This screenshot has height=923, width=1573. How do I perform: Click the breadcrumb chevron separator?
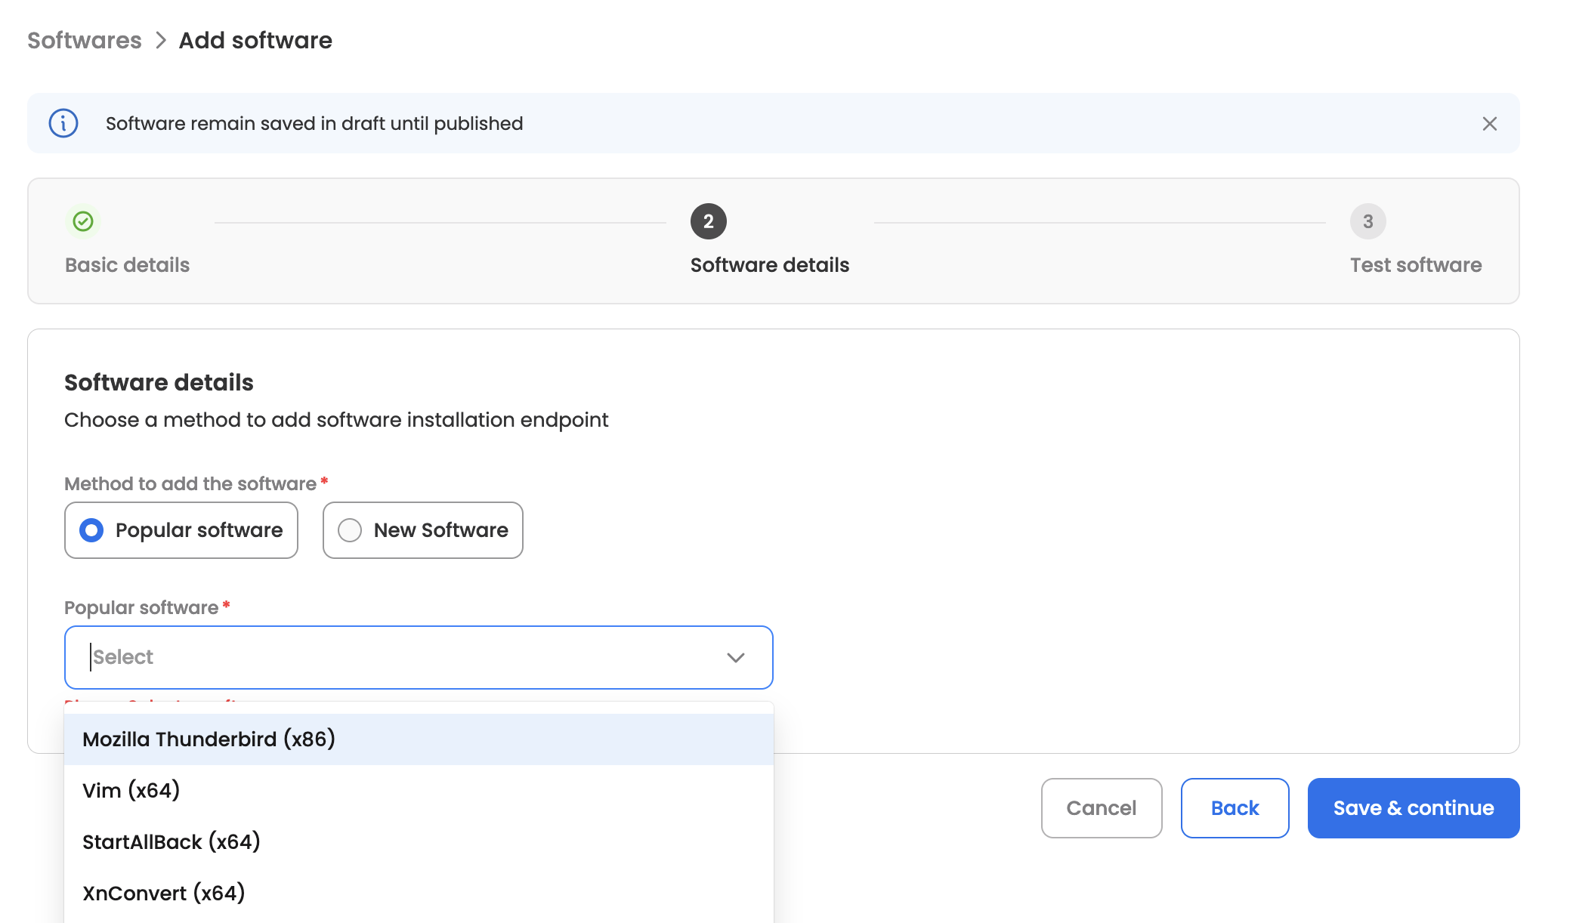point(160,40)
